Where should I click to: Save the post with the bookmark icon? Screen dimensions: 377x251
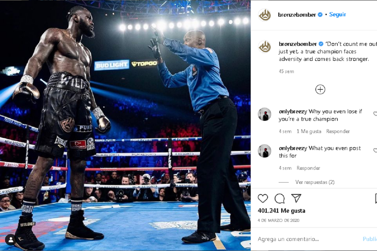point(376,198)
